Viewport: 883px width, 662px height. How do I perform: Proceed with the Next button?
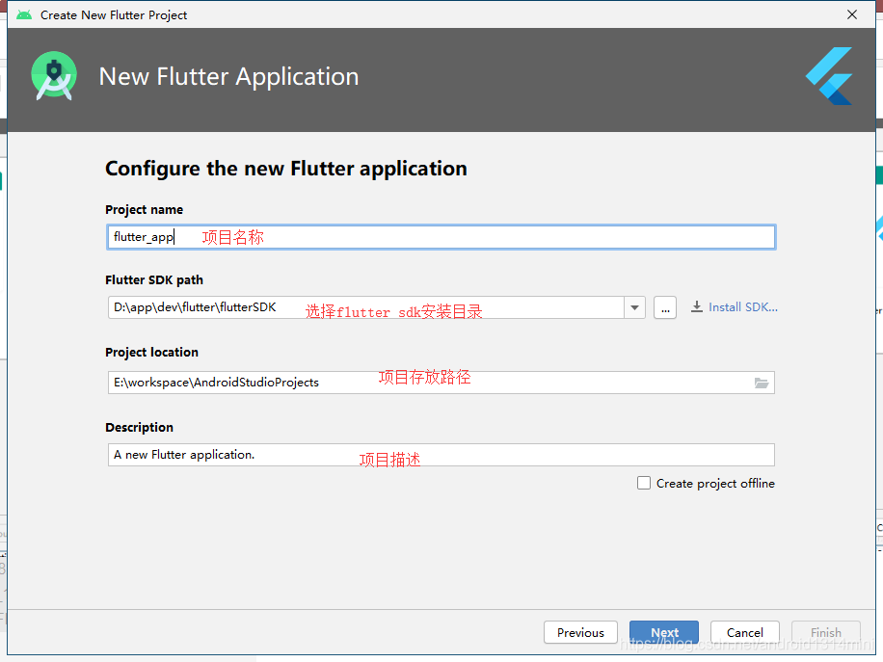pyautogui.click(x=664, y=633)
